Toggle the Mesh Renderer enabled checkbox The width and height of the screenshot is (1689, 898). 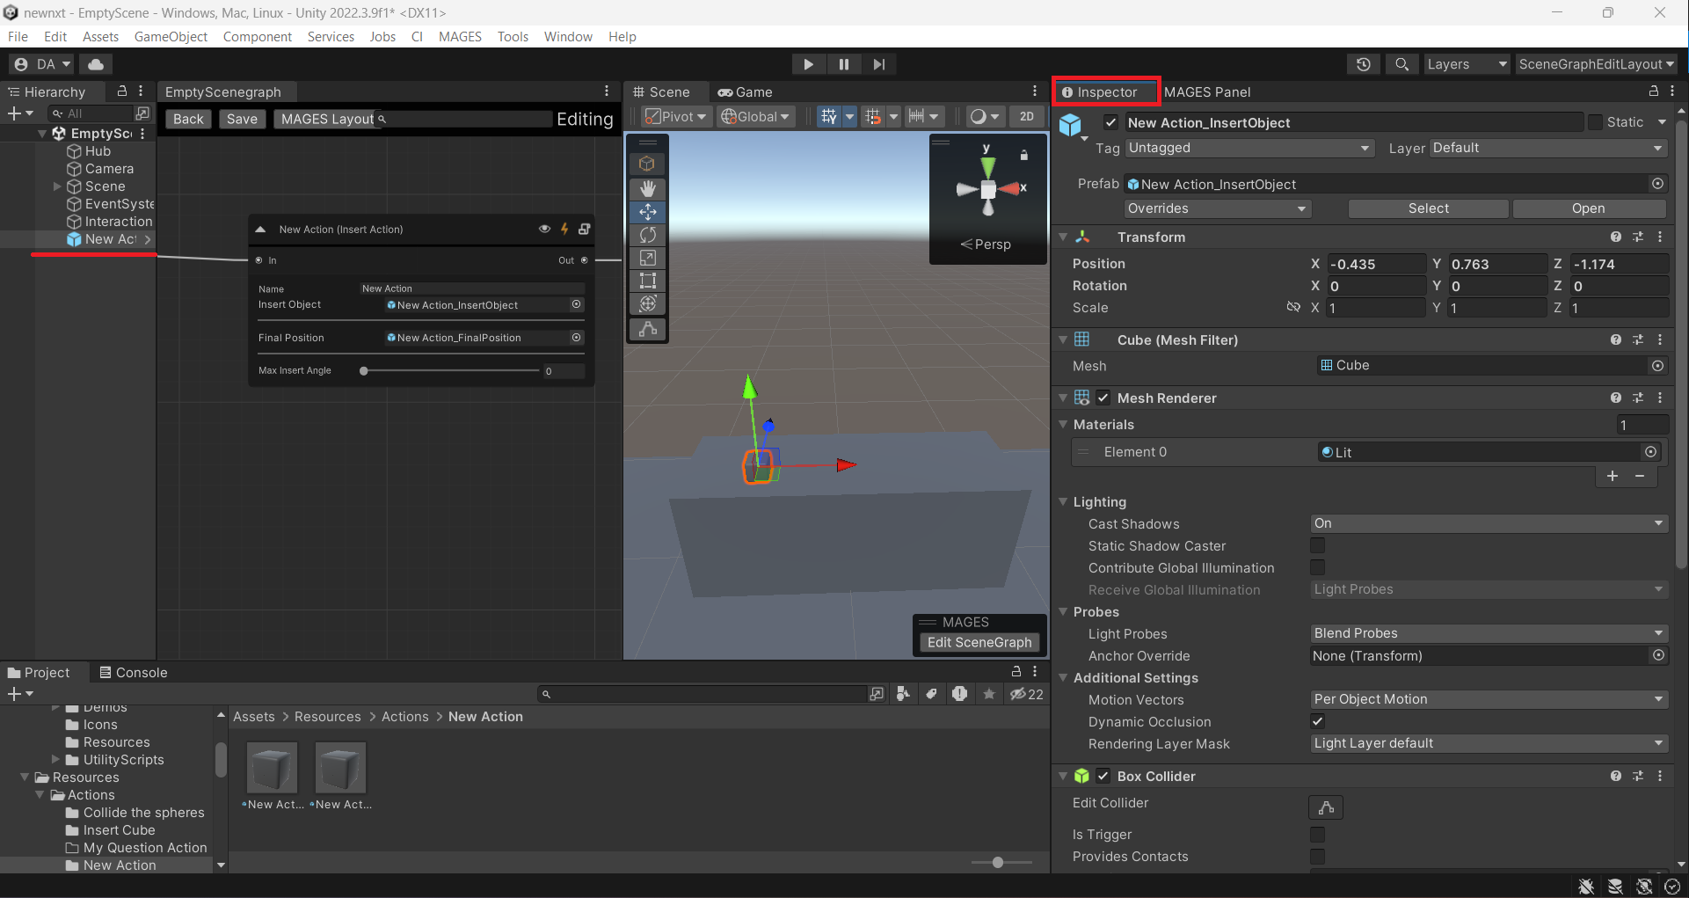(x=1103, y=398)
